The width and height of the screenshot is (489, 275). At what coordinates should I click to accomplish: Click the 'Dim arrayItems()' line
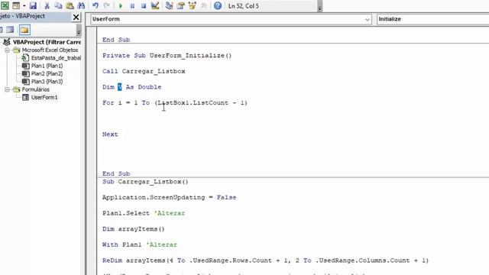coord(133,229)
